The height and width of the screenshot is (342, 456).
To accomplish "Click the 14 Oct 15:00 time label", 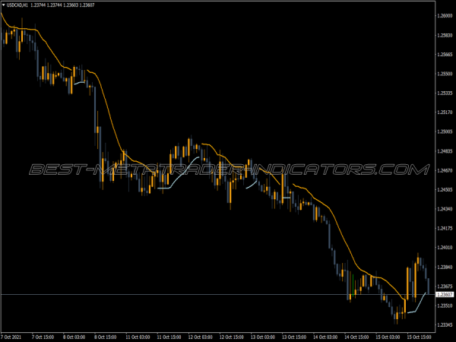I will [x=356, y=337].
